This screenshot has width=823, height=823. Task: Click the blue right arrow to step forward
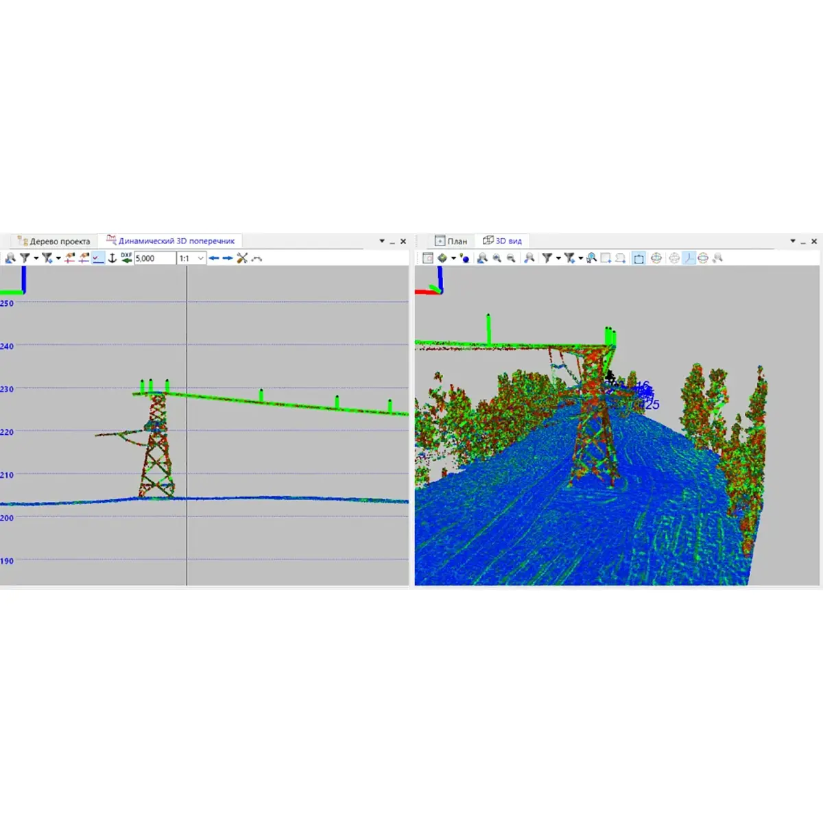[228, 259]
